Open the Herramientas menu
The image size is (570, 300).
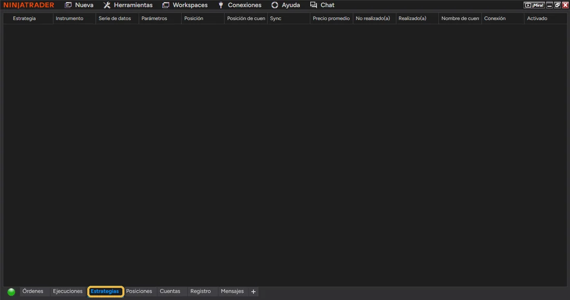click(128, 5)
